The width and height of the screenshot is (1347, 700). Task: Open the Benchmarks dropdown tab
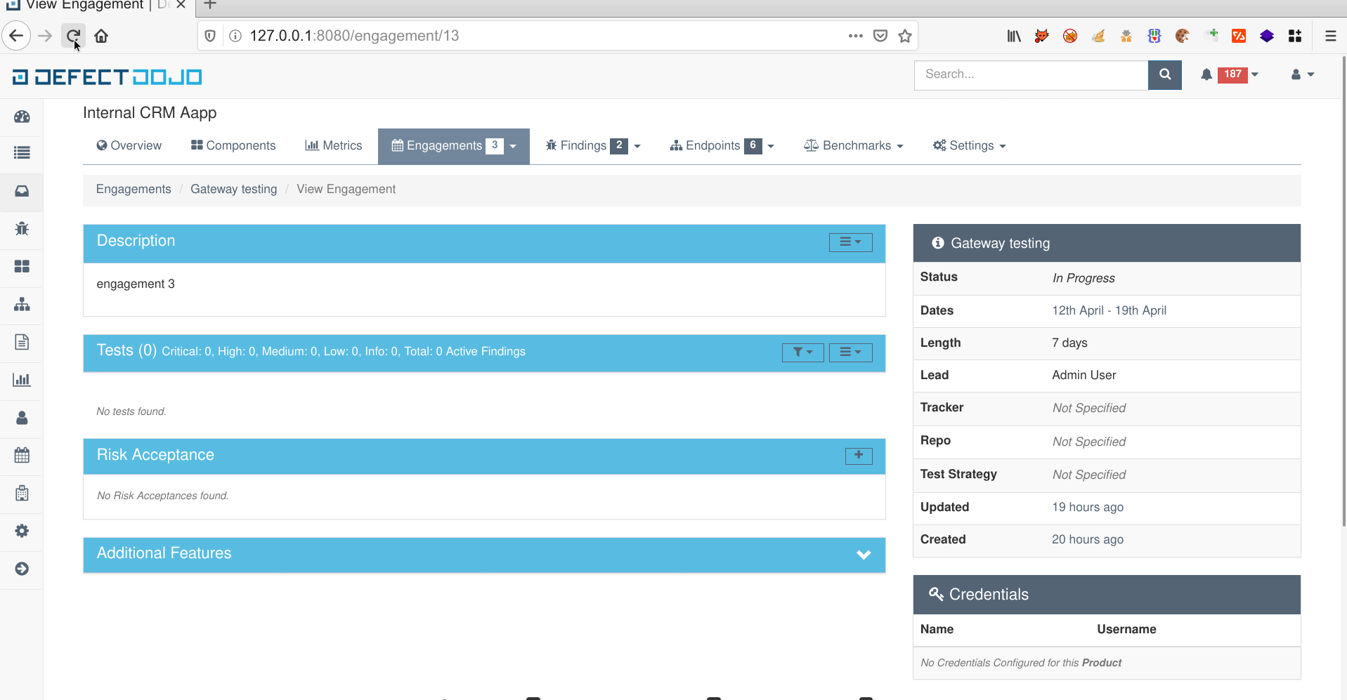[854, 146]
